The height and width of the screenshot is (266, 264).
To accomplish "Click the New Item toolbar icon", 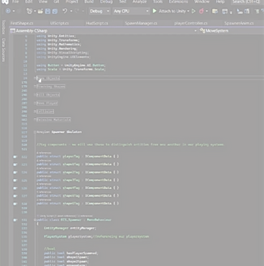I will coord(29,11).
